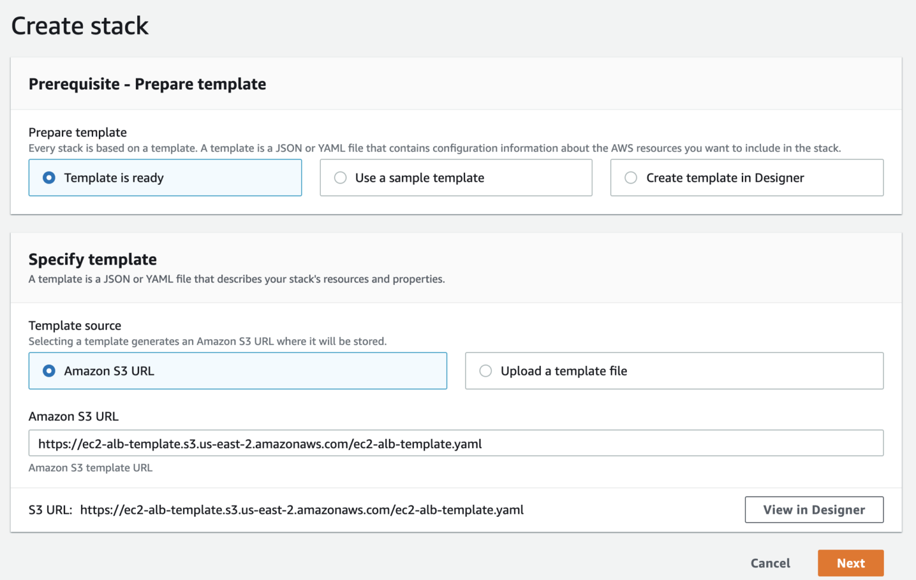Click the Amazon S3 template URL helper text
Viewport: 916px width, 580px height.
point(90,468)
